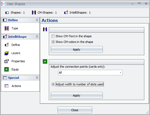Uncheck Show CM-colors in the shape
This screenshot has width=150, height=115.
[x=53, y=42]
